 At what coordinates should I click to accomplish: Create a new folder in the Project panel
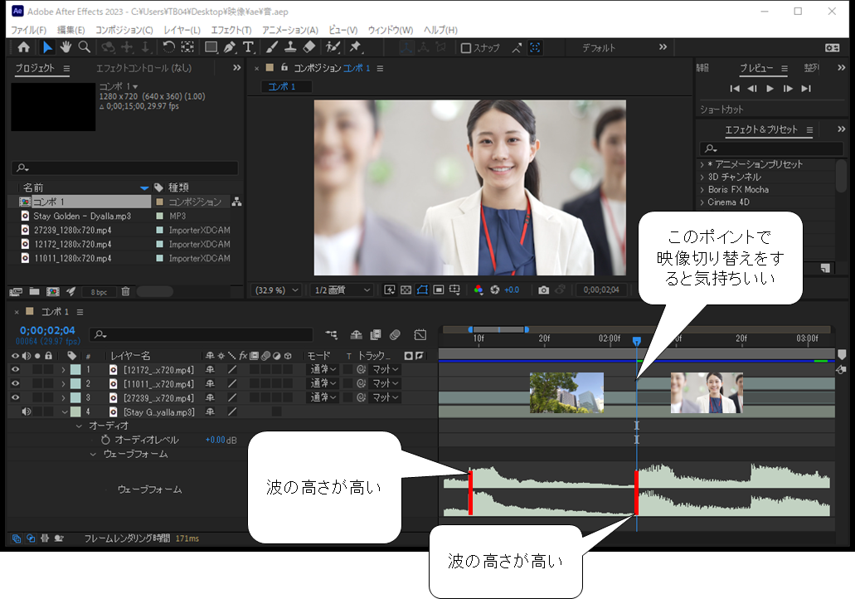34,292
